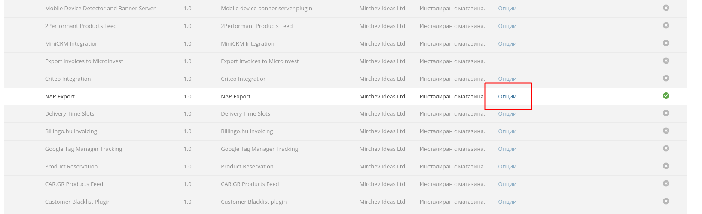
Task: Click CAR.GR Products Feed status icon
Action: (x=666, y=183)
